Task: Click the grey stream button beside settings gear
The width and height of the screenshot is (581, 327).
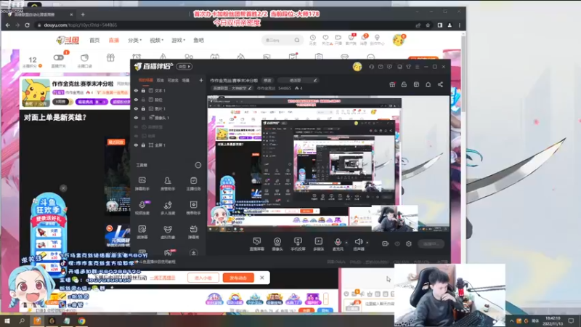Action: (x=431, y=243)
